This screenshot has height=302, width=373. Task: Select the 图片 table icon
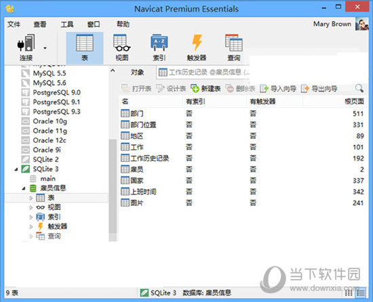(x=125, y=202)
